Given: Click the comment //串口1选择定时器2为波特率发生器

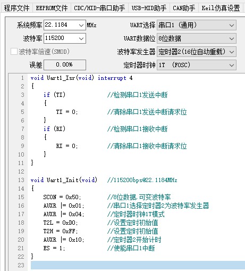Looking at the screenshot, I should [x=158, y=206].
